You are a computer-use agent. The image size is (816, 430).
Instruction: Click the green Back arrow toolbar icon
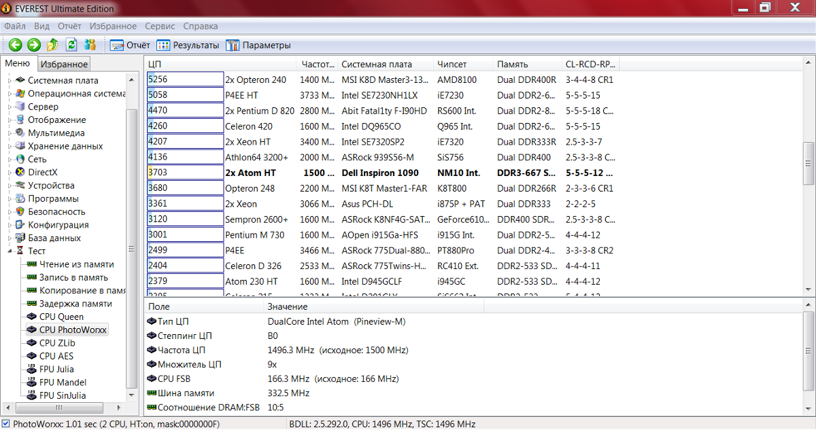pos(15,45)
